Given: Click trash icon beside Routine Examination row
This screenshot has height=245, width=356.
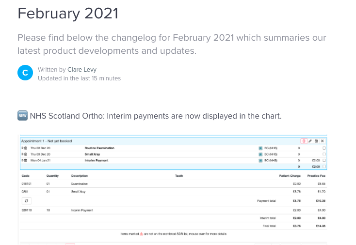Looking at the screenshot, I should [x=26, y=148].
